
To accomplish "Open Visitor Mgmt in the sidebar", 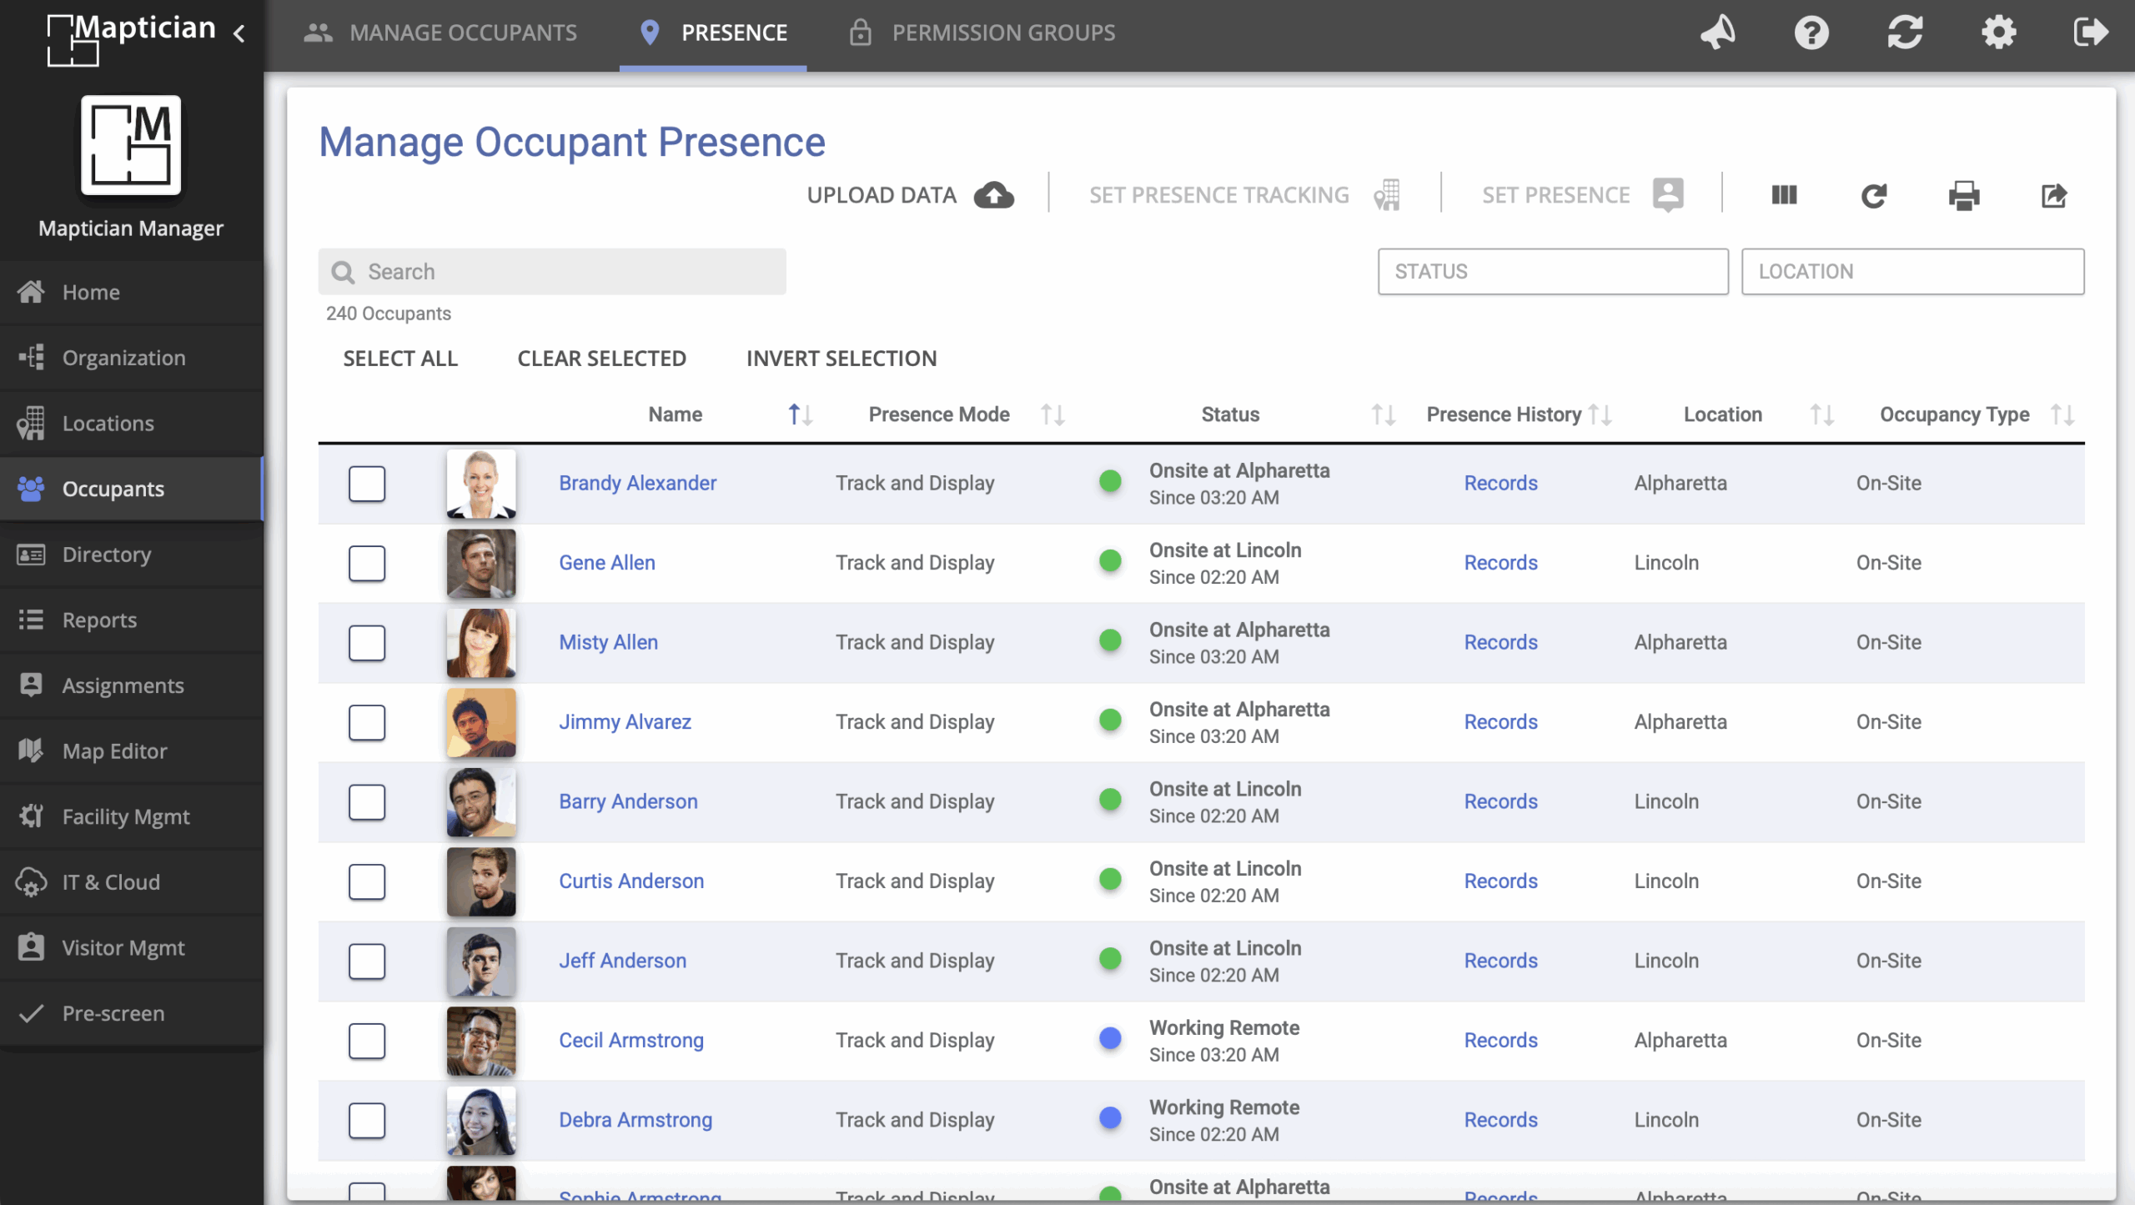I will point(132,948).
